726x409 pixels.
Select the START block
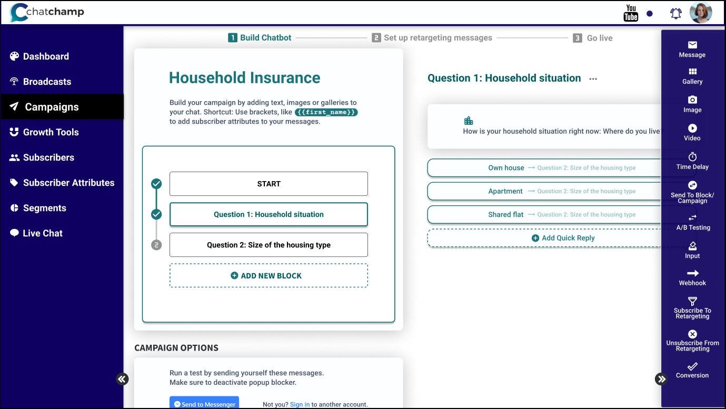click(x=268, y=184)
